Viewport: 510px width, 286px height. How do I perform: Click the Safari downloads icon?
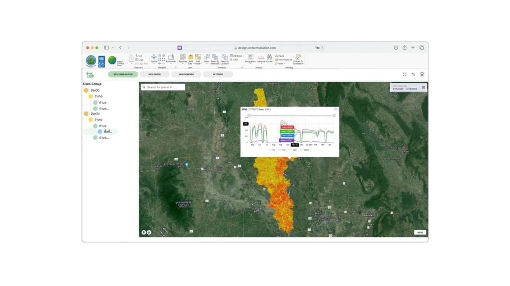(x=396, y=48)
